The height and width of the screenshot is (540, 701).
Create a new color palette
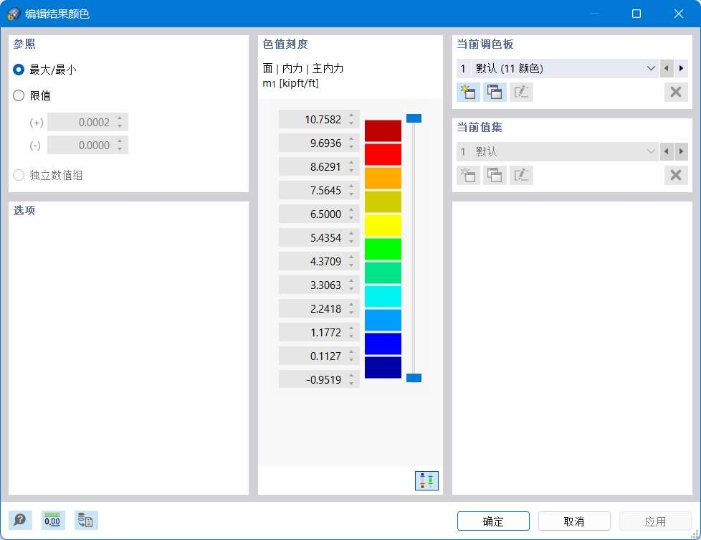tap(467, 92)
